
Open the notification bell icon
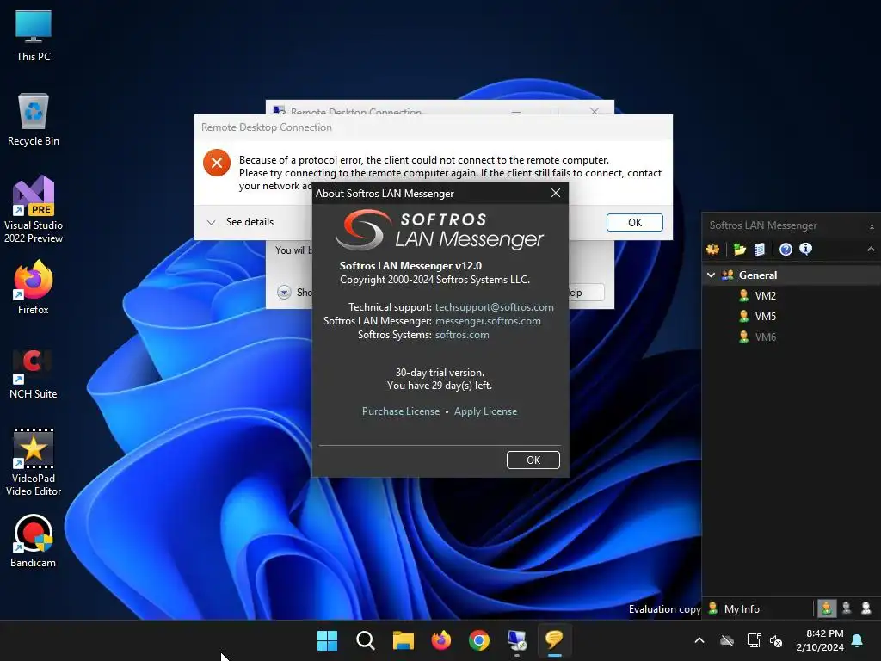pos(858,640)
